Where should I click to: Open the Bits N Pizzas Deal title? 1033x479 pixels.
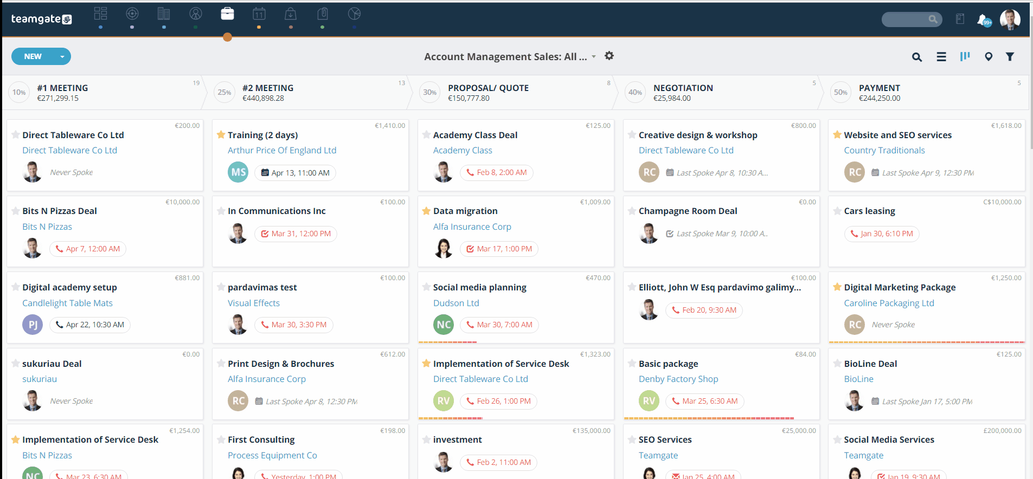point(60,211)
